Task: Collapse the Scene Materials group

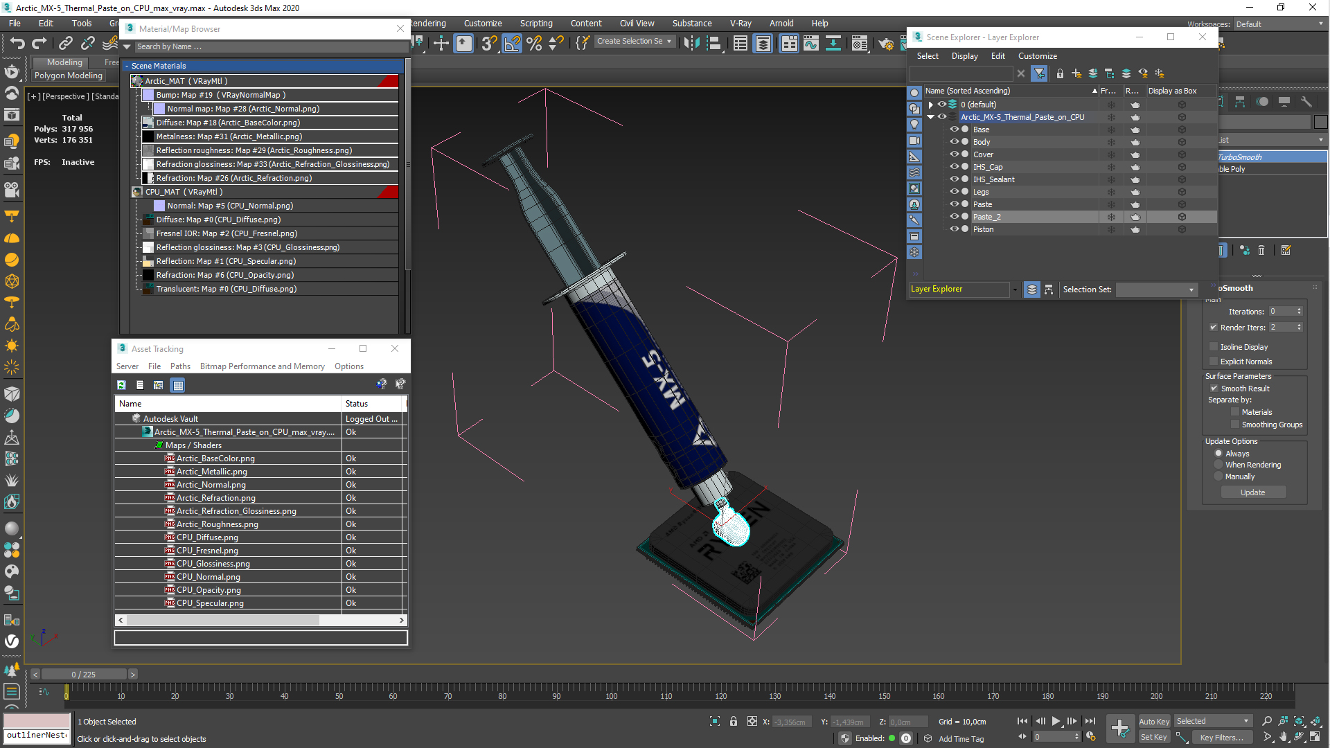Action: [127, 66]
